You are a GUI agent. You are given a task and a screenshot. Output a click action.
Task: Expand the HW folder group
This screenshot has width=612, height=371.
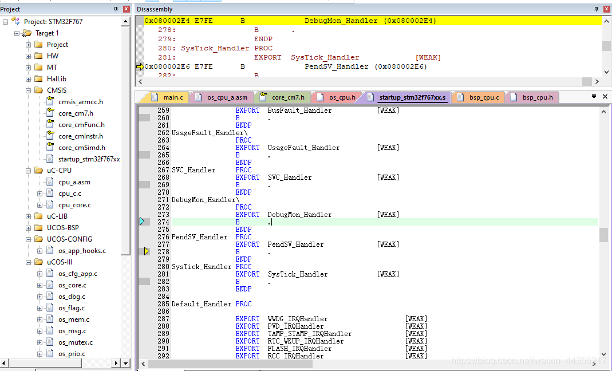pyautogui.click(x=28, y=56)
